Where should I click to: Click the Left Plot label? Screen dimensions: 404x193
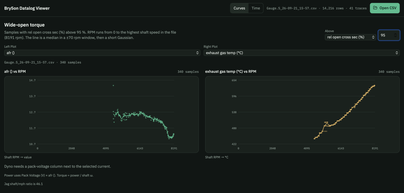point(10,47)
